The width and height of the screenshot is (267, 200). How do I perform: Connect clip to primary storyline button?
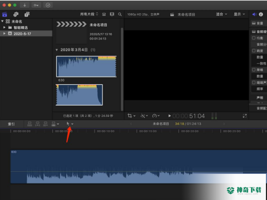point(29,124)
